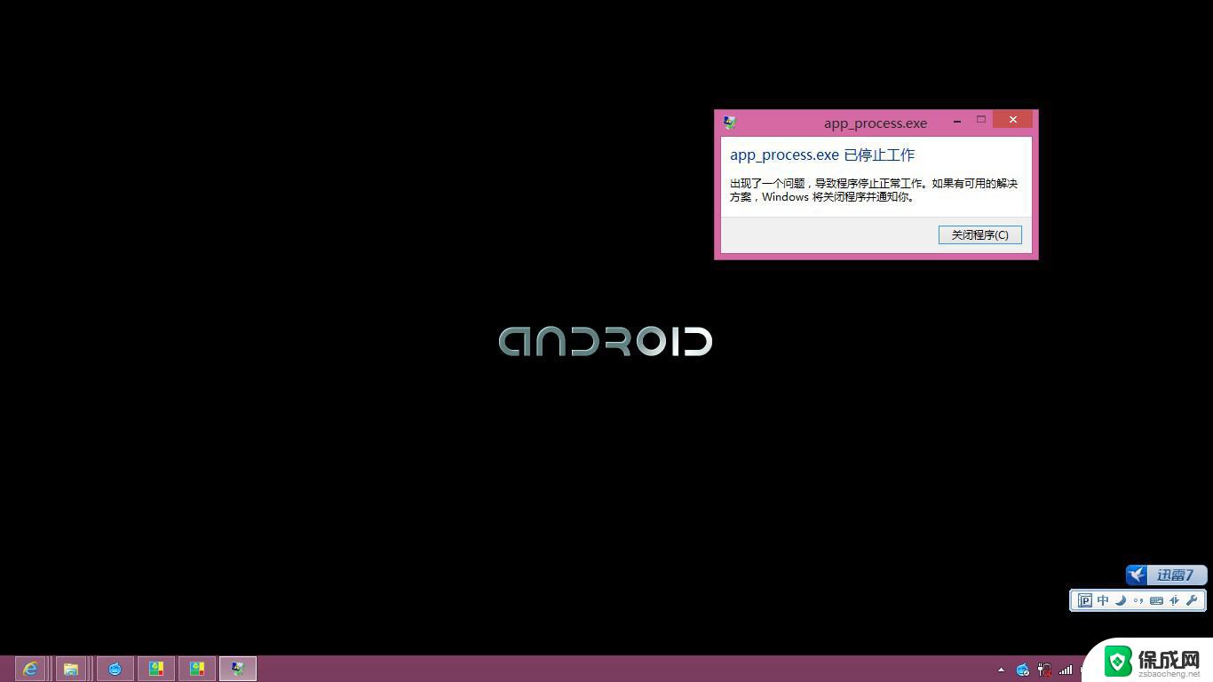
Task: Open the File Explorer taskbar icon
Action: click(71, 669)
